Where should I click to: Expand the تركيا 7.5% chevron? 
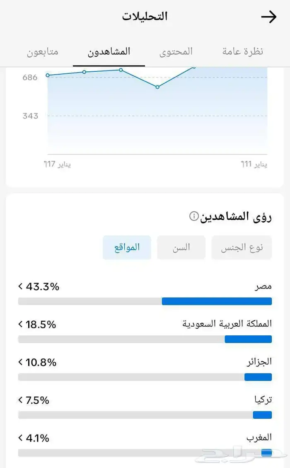coord(21,400)
